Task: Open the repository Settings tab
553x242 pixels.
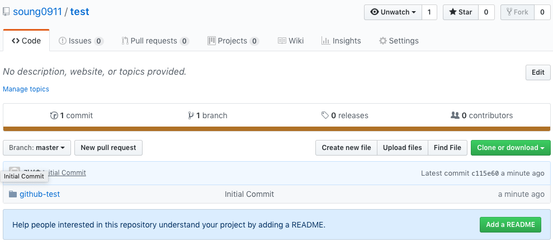Action: 399,41
